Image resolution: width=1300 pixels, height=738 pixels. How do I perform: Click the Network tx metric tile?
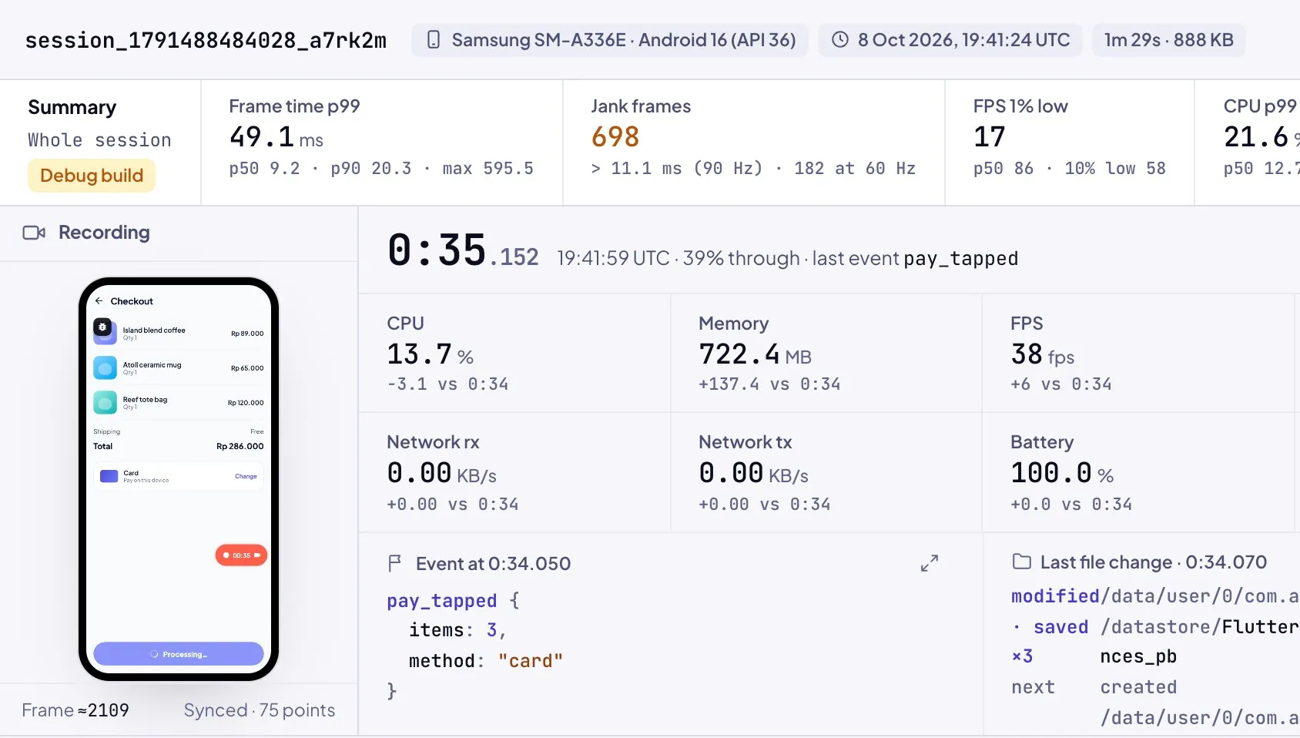pos(826,472)
